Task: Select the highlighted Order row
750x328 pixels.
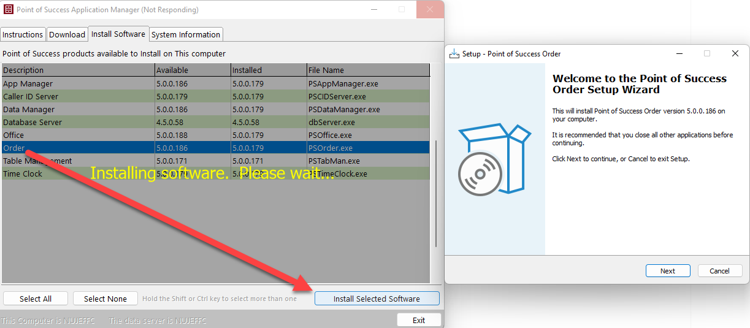Action: [x=216, y=148]
